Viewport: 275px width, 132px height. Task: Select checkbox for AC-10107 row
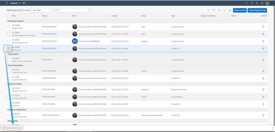tap(9, 115)
